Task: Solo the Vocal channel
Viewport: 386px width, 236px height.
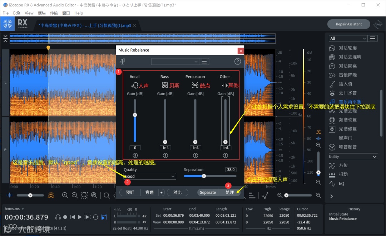Action: click(x=135, y=155)
